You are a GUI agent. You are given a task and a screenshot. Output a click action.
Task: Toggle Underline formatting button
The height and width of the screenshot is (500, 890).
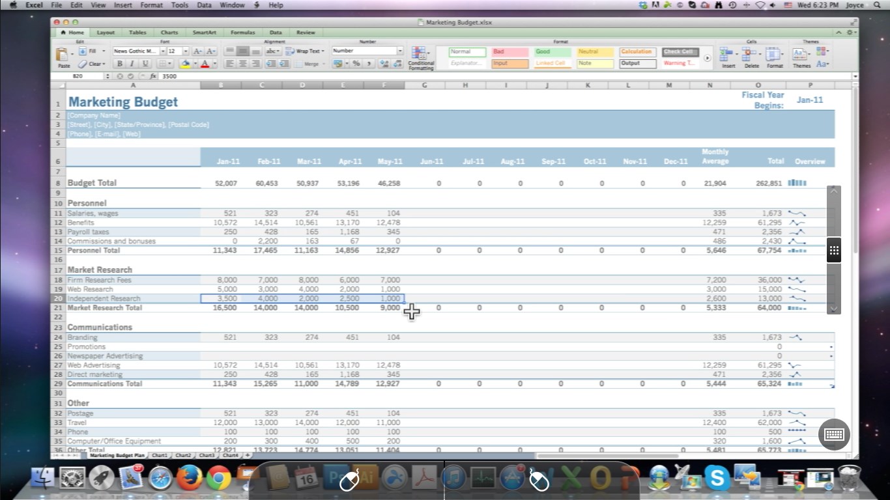145,64
